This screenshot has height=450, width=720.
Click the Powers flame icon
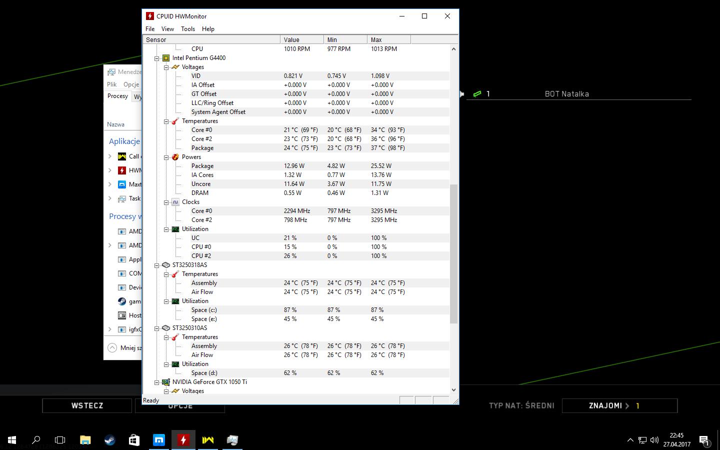click(x=175, y=157)
